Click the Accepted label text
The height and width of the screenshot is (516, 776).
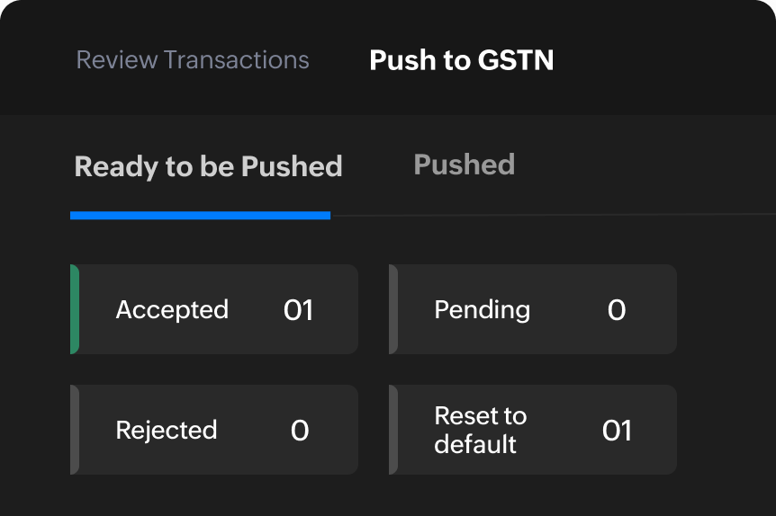coord(172,309)
